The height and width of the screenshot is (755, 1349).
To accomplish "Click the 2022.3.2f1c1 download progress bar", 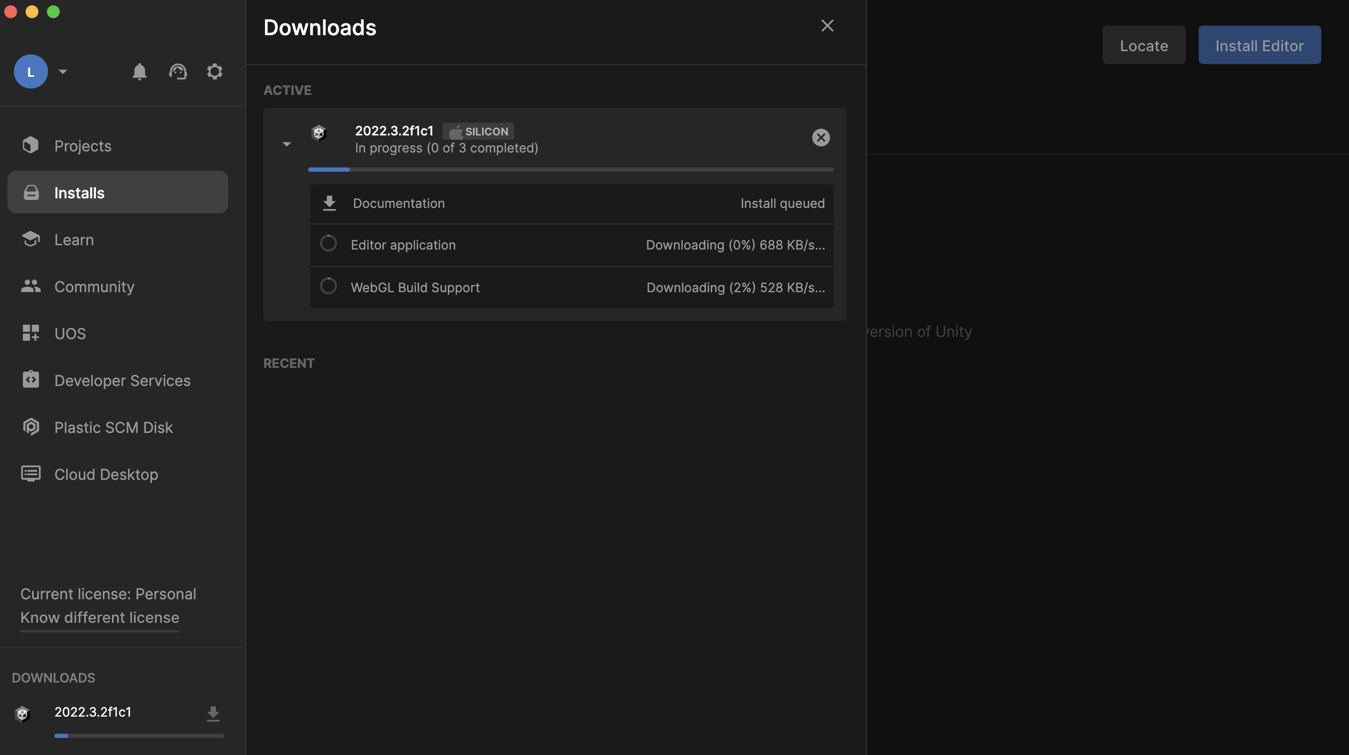I will [571, 170].
